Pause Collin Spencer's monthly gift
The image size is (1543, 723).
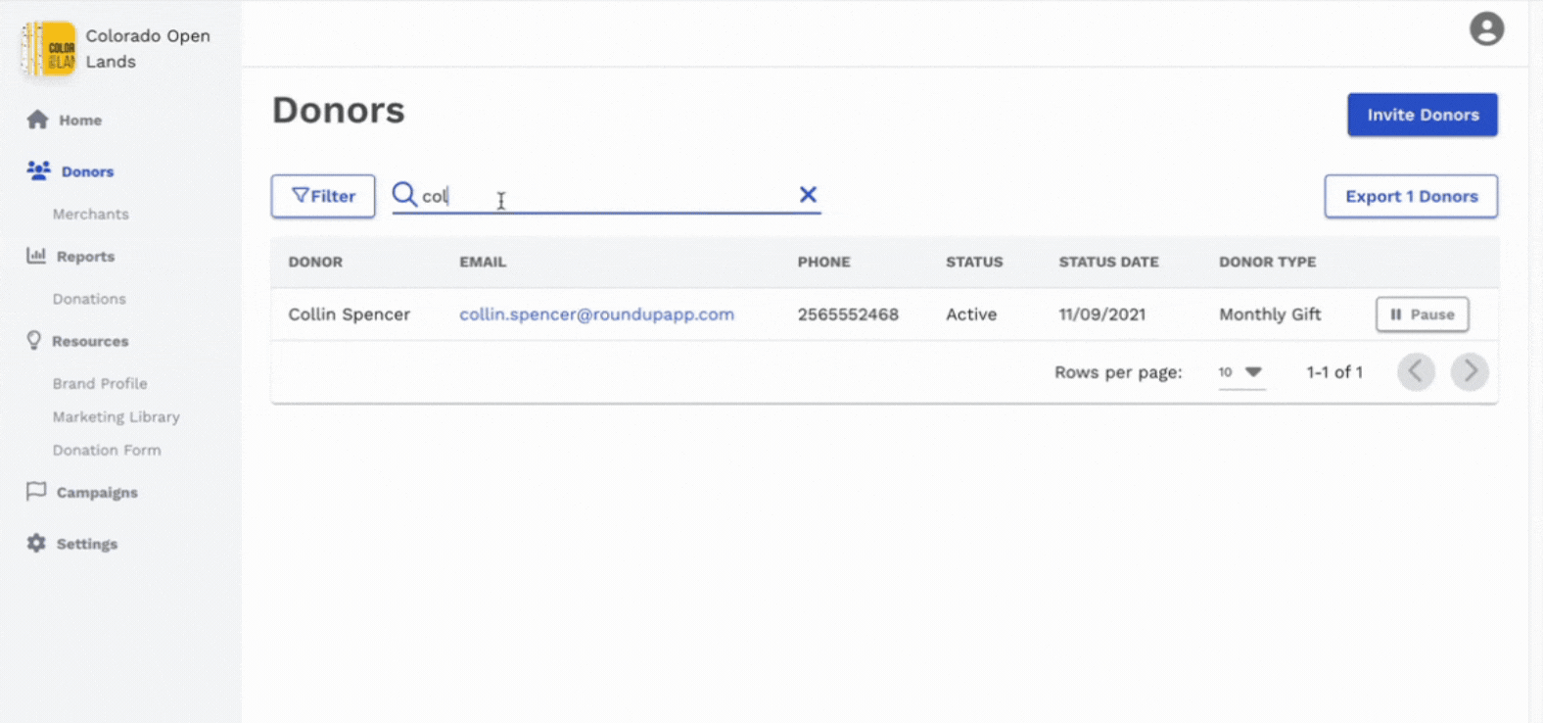(1422, 314)
